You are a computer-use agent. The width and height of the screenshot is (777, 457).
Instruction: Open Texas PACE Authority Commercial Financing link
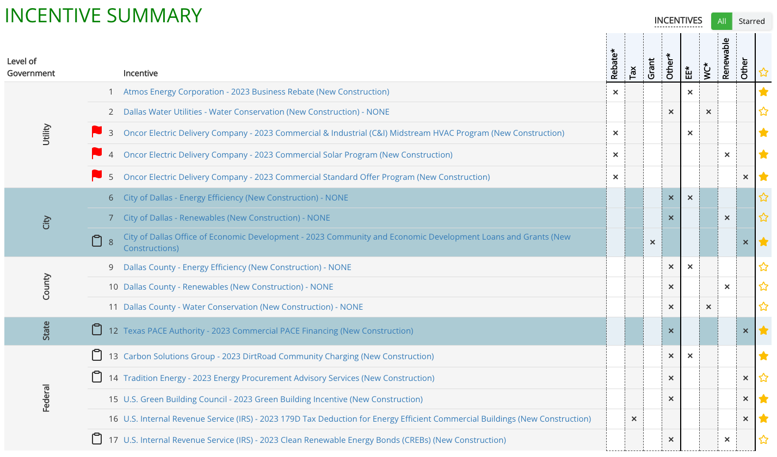click(x=268, y=331)
